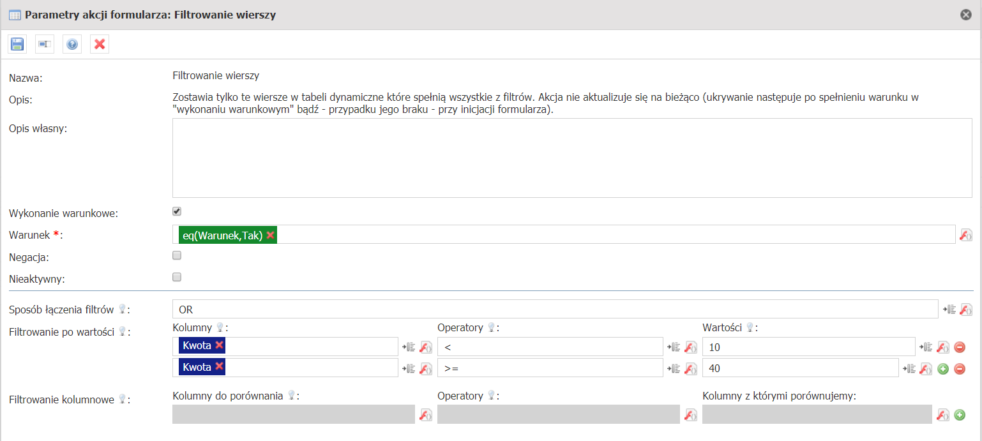The image size is (982, 441).
Task: Remove the eq(Warunek,Tak) condition tag
Action: tap(271, 235)
